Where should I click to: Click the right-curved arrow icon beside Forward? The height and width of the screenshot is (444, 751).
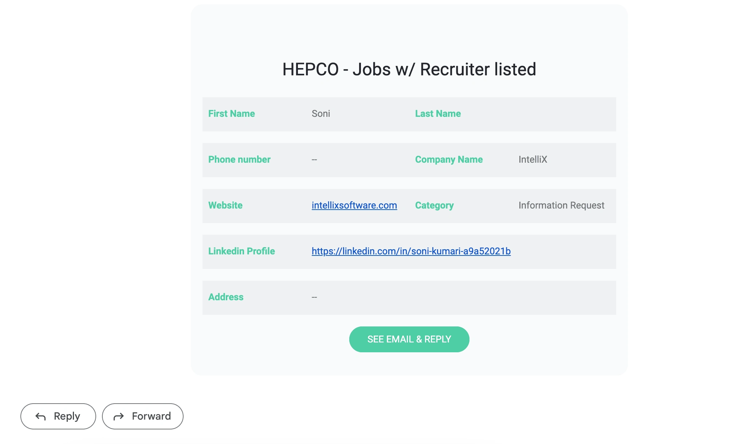pyautogui.click(x=119, y=416)
